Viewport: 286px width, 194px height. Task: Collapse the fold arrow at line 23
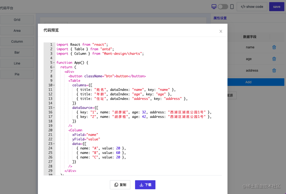click(x=54, y=144)
